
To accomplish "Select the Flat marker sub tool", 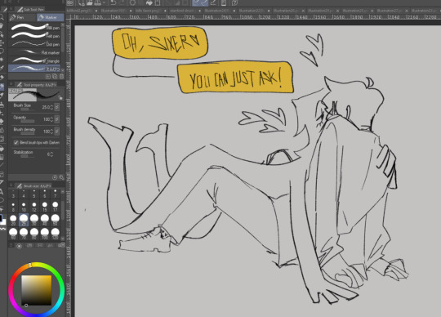I will click(34, 52).
